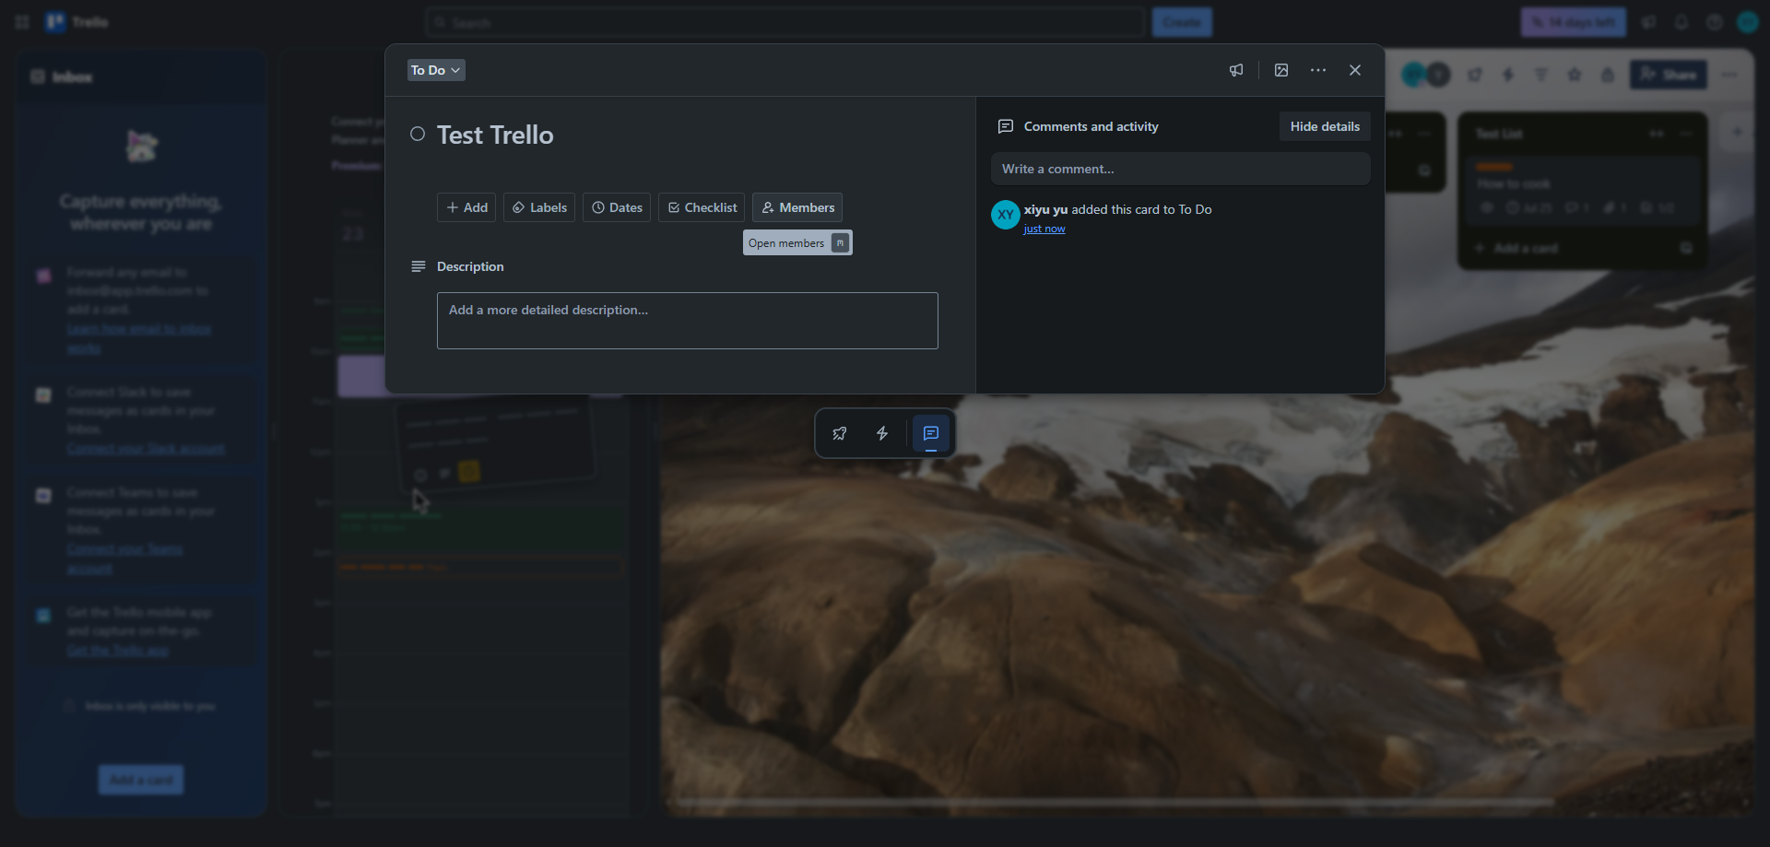Open the How to cook card
The image size is (1770, 847).
1582,191
